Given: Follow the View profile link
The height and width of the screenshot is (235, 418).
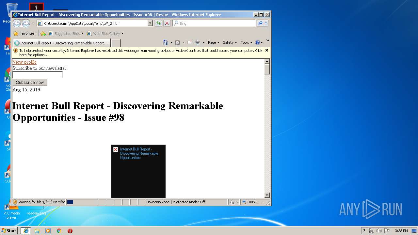Looking at the screenshot, I should point(24,62).
